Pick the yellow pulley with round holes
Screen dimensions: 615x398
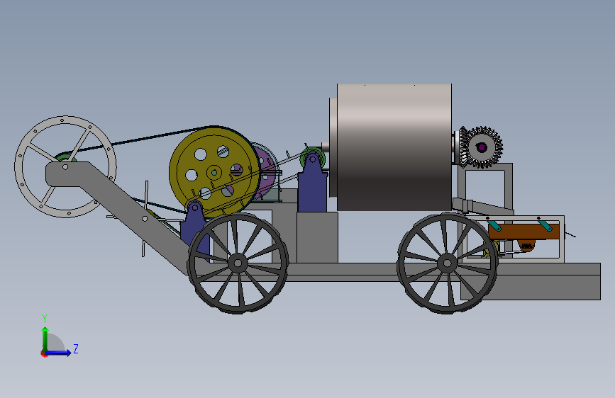pos(214,172)
